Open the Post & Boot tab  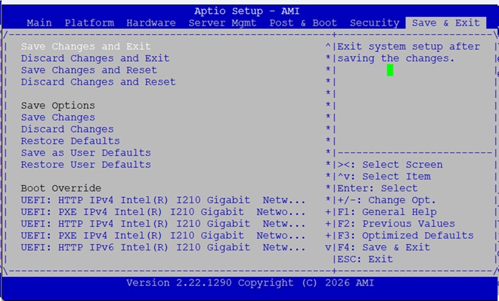(x=303, y=23)
